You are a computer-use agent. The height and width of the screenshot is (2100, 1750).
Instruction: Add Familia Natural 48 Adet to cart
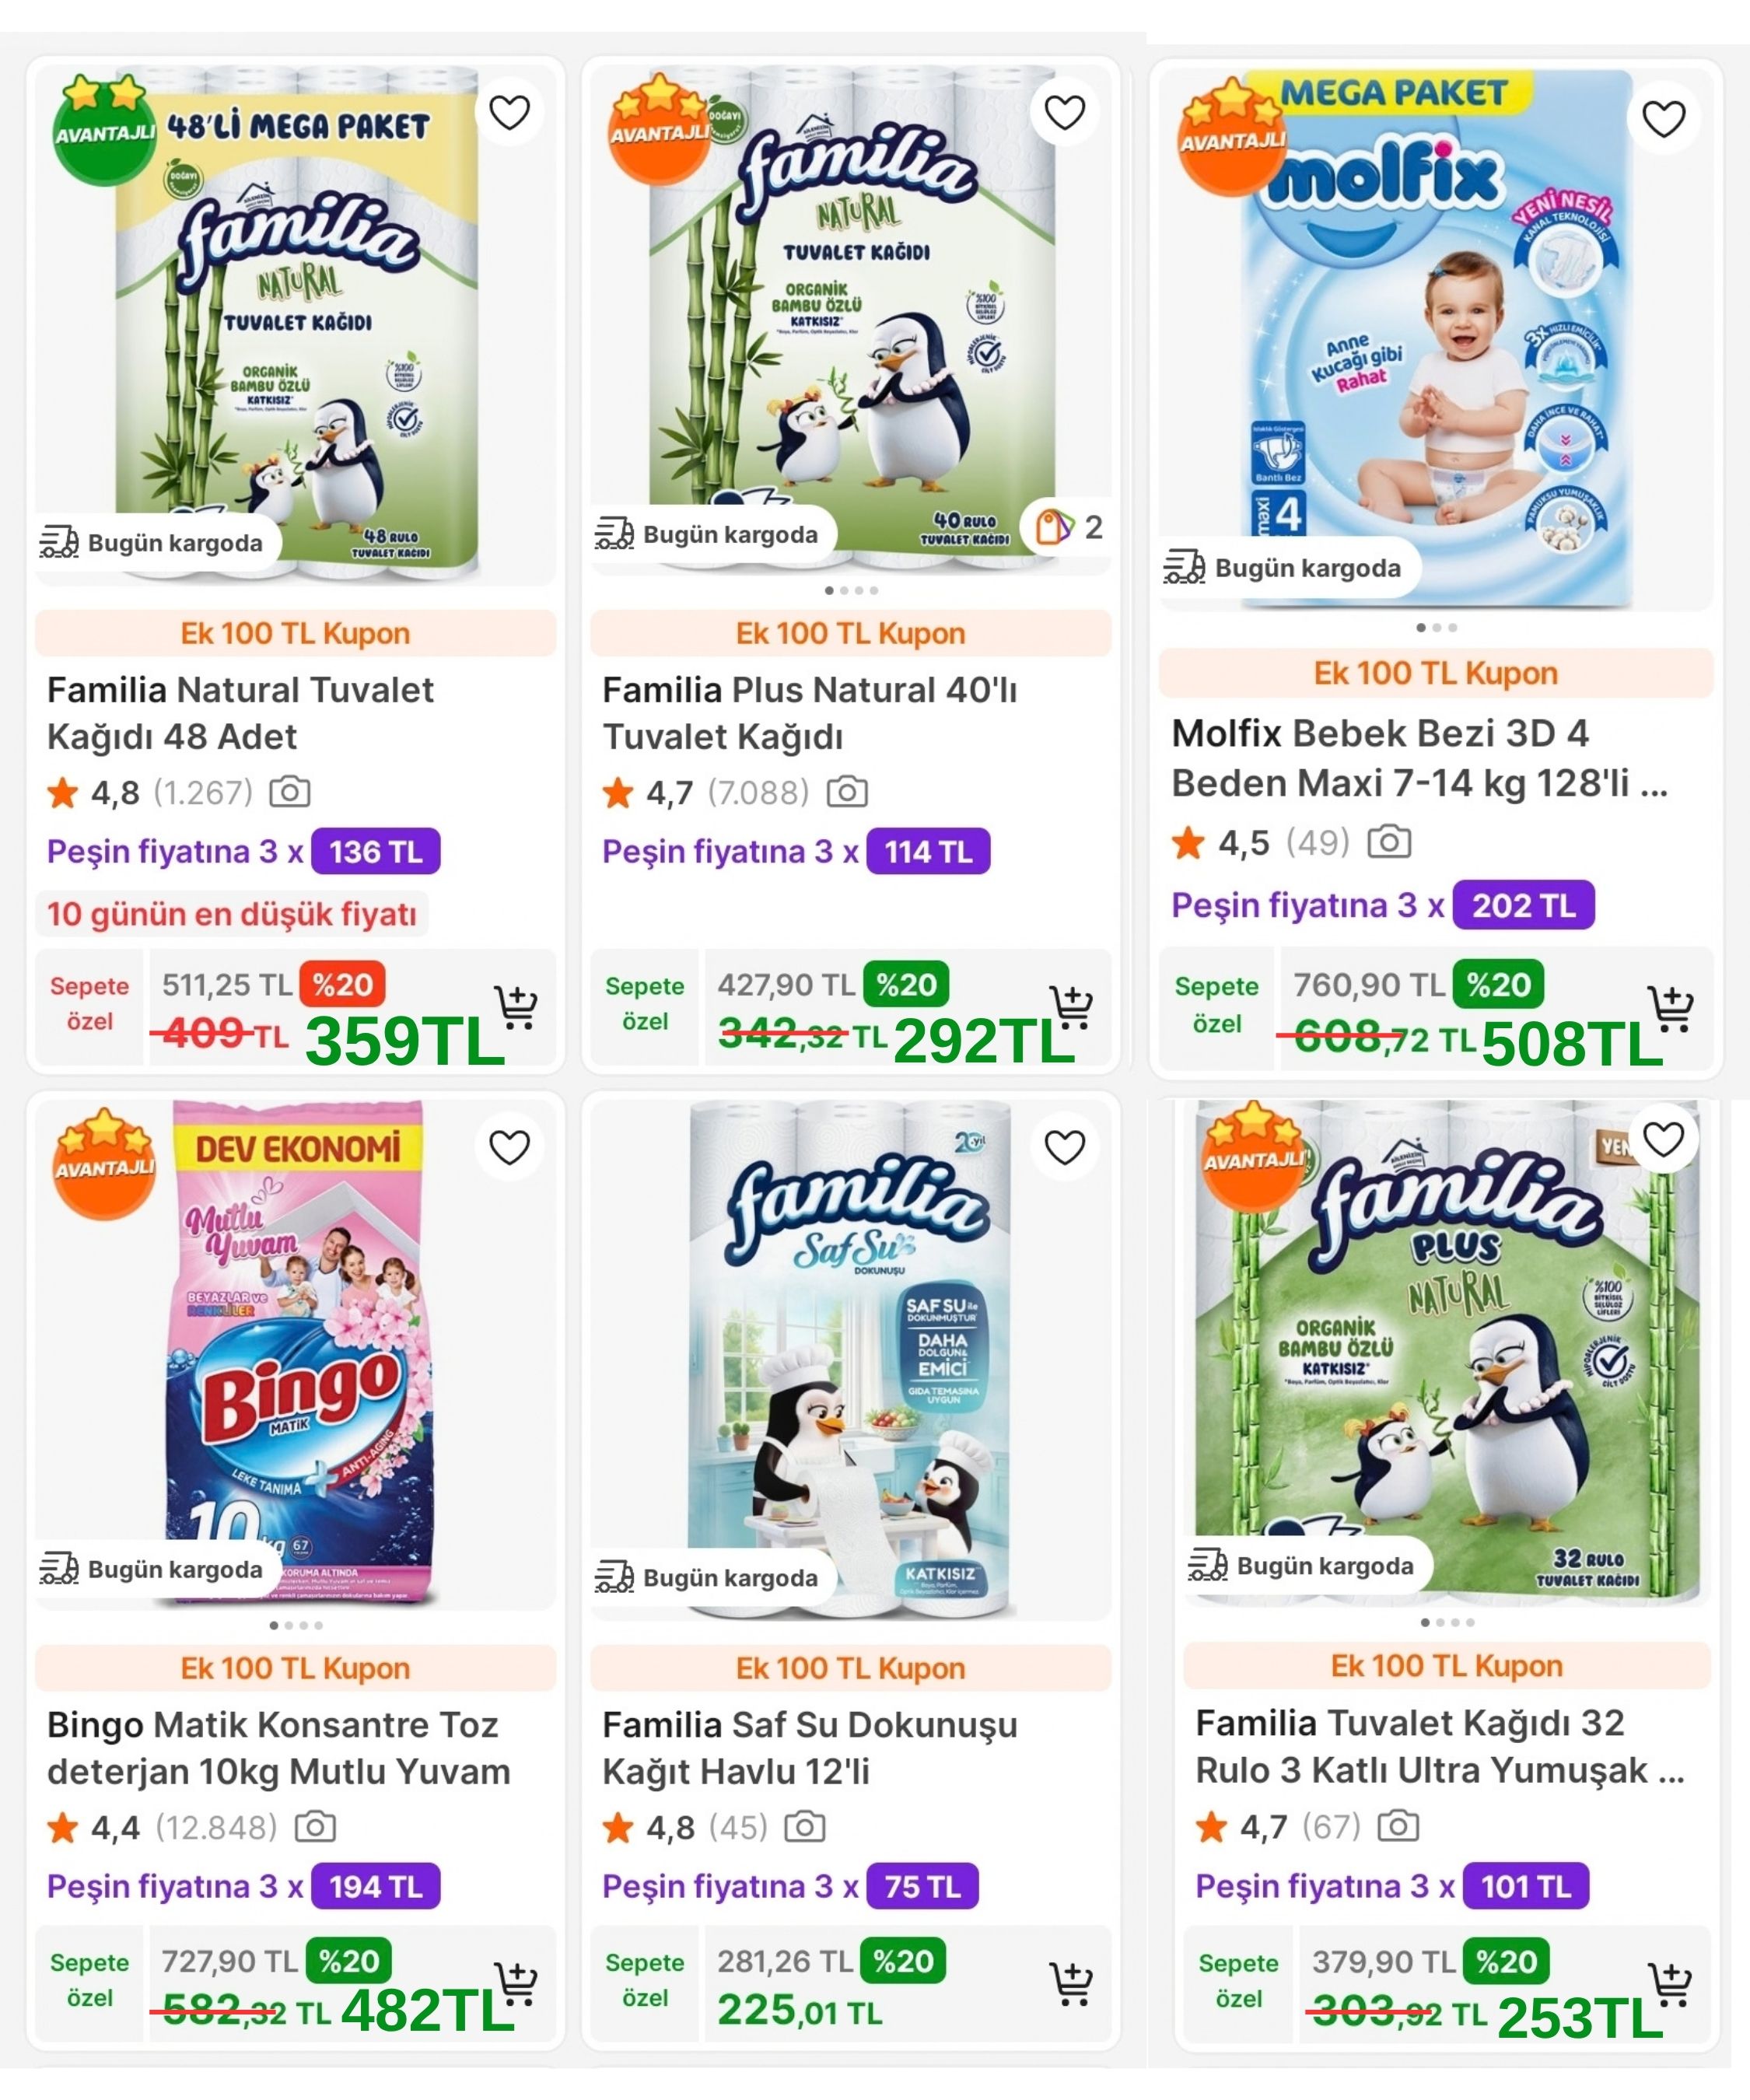[516, 1007]
